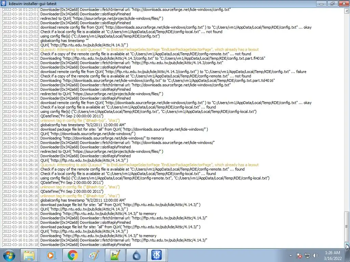Select download remote config 'failure' line
Image resolution: width=350 pixels, height=262 pixels.
(154, 72)
